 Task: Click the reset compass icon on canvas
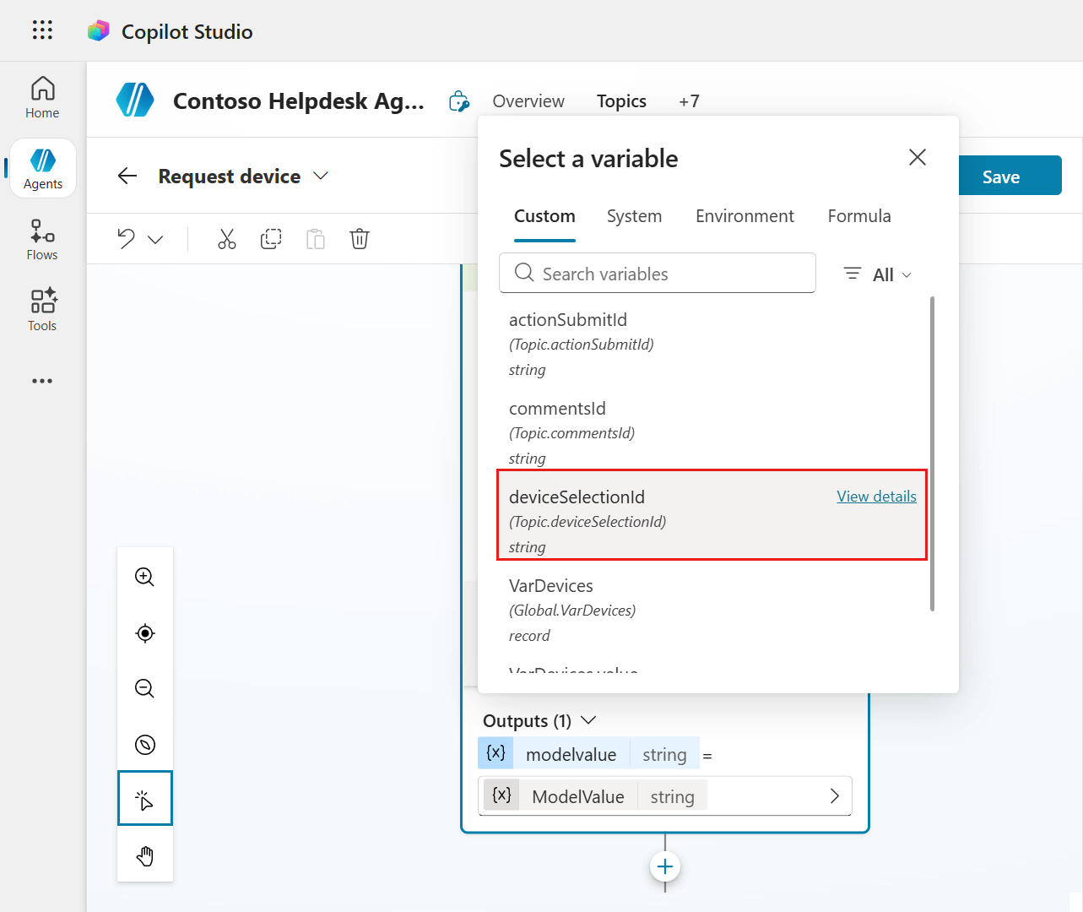pyautogui.click(x=145, y=744)
